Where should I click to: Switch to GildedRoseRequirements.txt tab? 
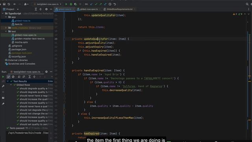tap(119, 9)
